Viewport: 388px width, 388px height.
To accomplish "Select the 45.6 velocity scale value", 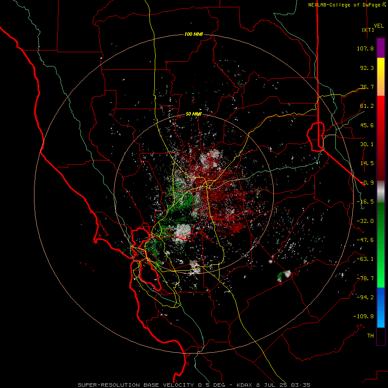I will 367,125.
